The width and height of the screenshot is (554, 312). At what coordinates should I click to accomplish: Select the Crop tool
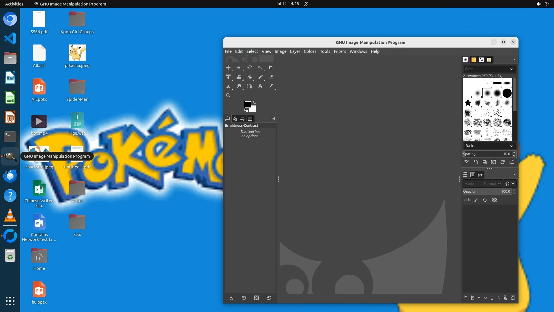[x=271, y=68]
